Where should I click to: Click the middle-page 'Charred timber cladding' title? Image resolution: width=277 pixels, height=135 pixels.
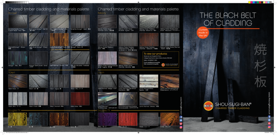[138, 9]
